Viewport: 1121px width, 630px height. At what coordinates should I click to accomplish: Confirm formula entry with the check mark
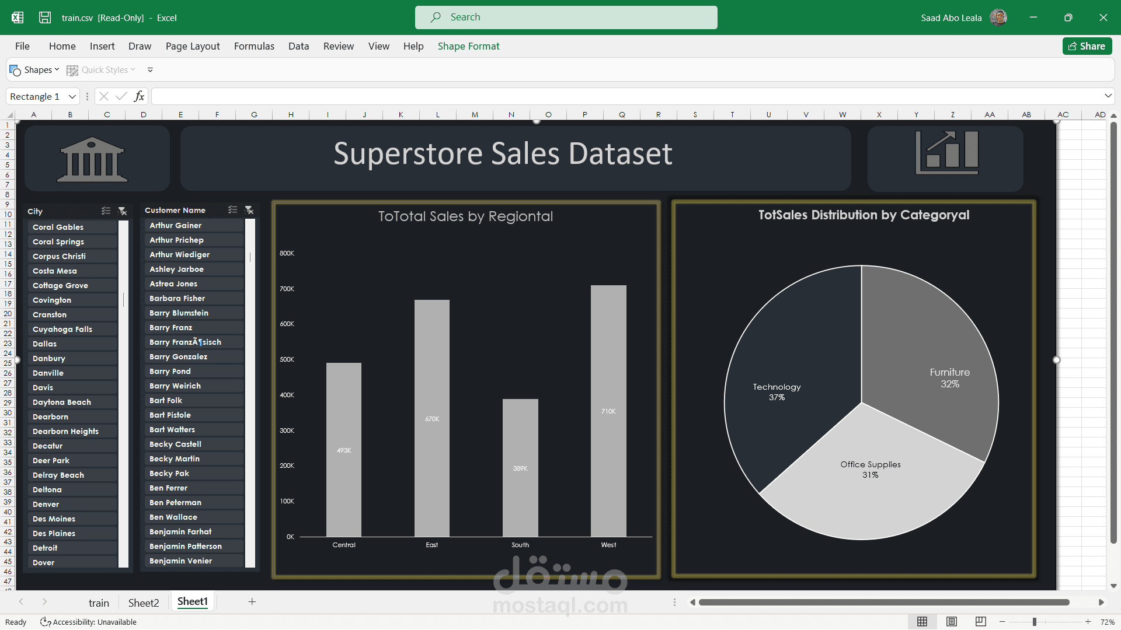point(121,96)
